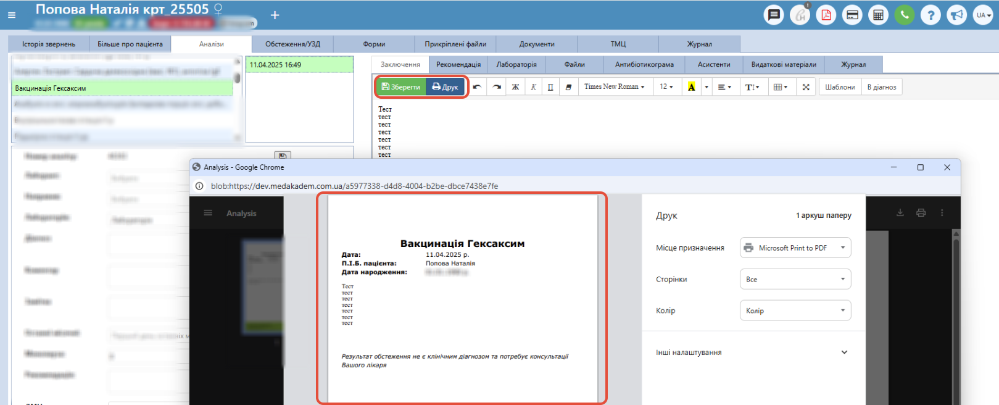Open font size 12 dropdown
This screenshot has width=999, height=405.
tap(666, 87)
